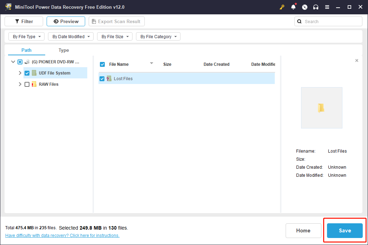Image resolution: width=368 pixels, height=245 pixels.
Task: Click the Home button
Action: click(303, 231)
